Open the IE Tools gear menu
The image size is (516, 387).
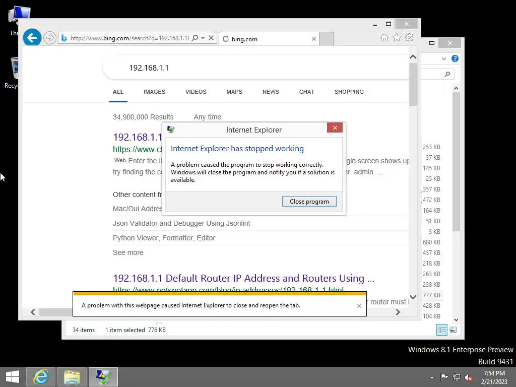409,37
